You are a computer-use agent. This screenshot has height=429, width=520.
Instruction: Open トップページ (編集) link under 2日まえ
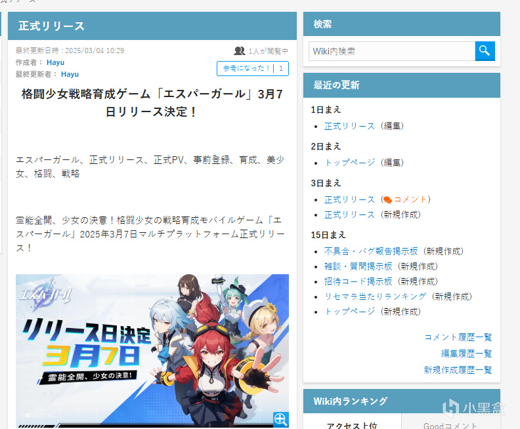[349, 163]
